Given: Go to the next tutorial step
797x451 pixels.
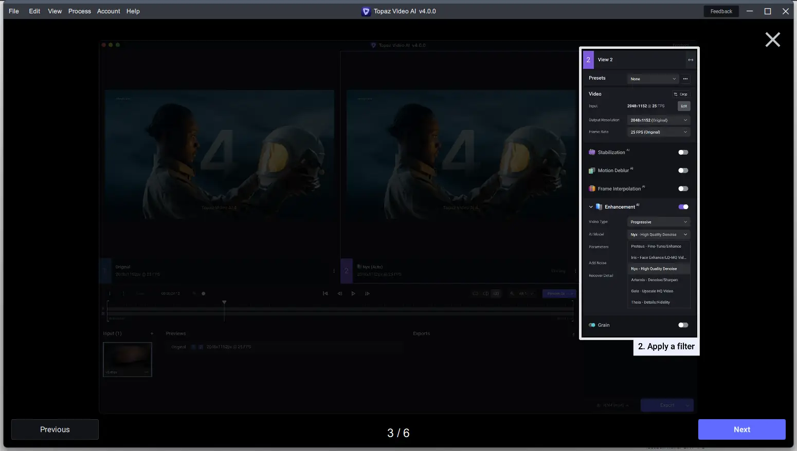Looking at the screenshot, I should click(x=741, y=429).
